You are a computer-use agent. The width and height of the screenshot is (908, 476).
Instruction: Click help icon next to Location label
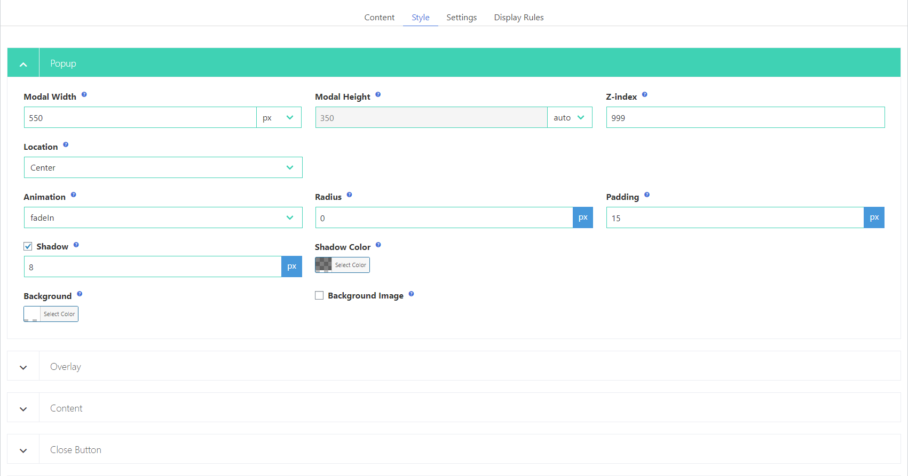[x=66, y=145]
